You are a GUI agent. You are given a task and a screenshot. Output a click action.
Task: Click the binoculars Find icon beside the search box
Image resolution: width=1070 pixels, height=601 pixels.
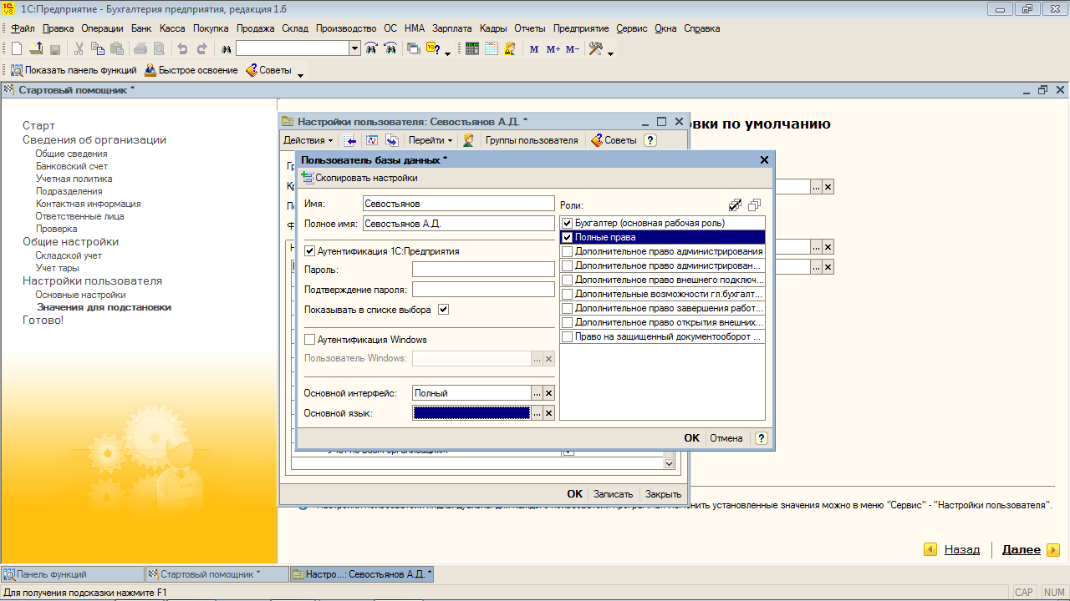pyautogui.click(x=226, y=49)
